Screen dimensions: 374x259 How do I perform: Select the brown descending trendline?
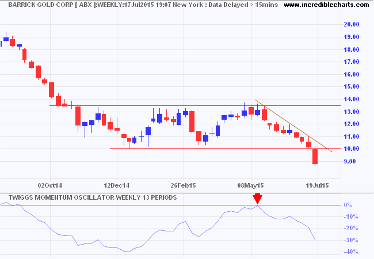pos(293,126)
